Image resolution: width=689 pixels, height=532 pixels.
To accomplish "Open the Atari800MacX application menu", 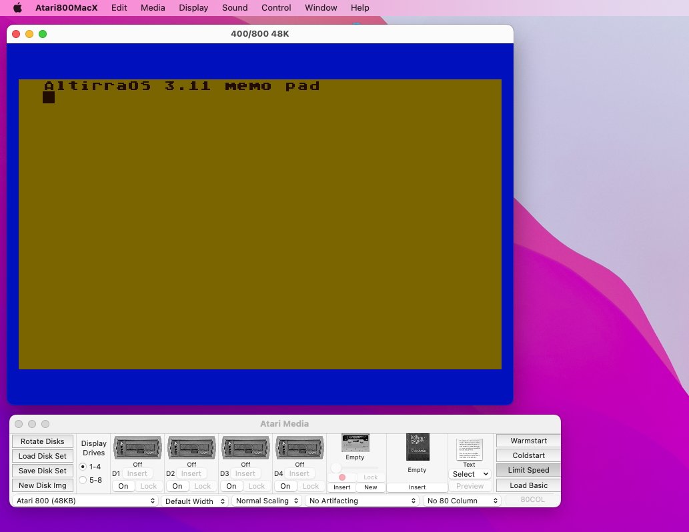I will (66, 8).
